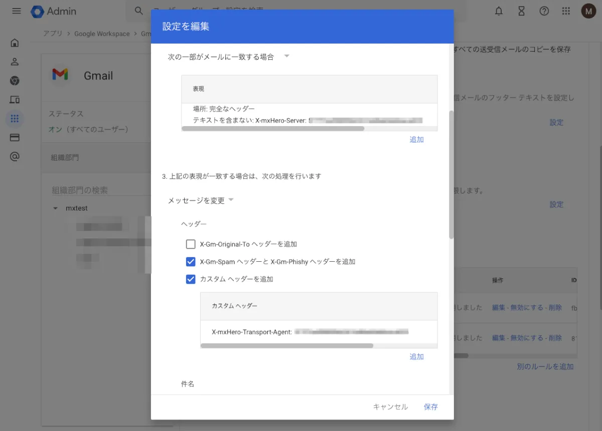Open the tasks hourglass icon
Viewport: 602px width, 431px height.
point(522,11)
